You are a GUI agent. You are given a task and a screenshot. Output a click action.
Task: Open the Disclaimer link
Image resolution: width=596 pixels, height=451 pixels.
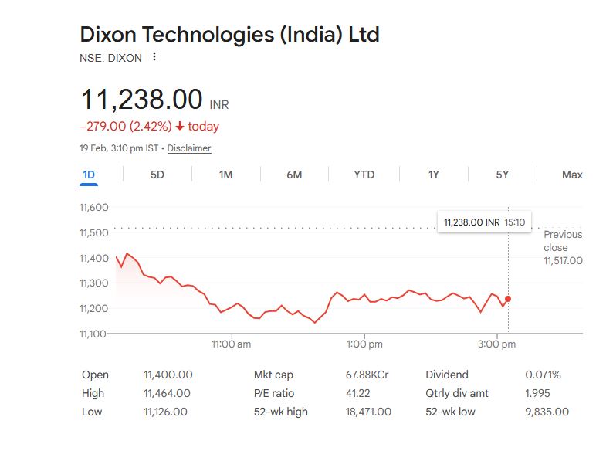[x=189, y=148]
